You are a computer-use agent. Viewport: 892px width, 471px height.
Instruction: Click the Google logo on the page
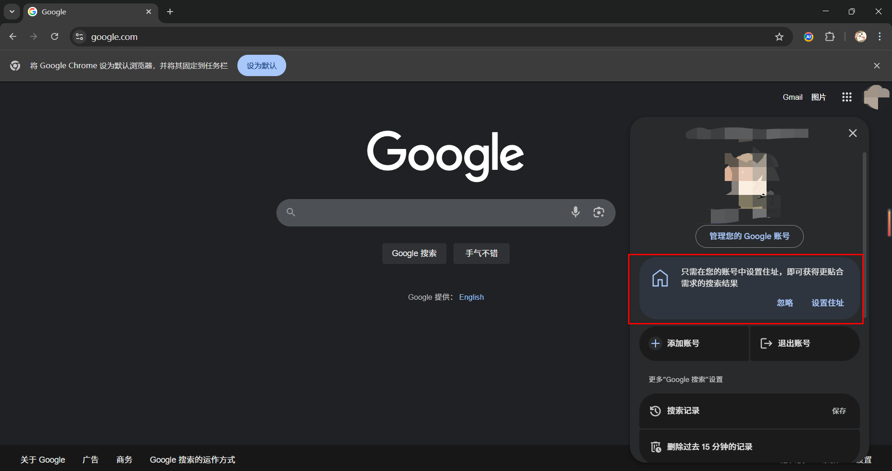(446, 155)
